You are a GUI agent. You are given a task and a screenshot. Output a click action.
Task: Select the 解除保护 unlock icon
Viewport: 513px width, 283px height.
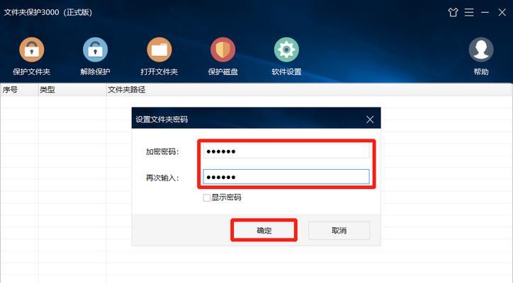(95, 50)
